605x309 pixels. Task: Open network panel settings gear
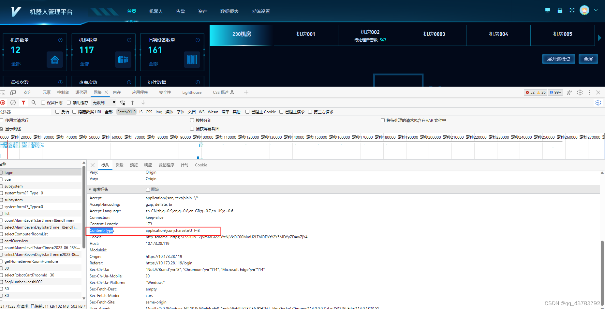click(x=598, y=103)
